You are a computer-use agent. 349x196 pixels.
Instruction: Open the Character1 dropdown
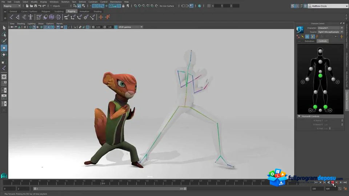click(330, 28)
